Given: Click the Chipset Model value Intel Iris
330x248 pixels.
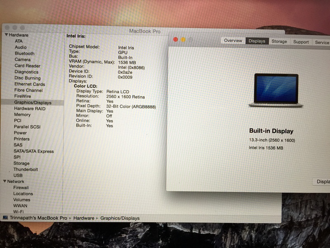Looking at the screenshot, I should point(126,48).
